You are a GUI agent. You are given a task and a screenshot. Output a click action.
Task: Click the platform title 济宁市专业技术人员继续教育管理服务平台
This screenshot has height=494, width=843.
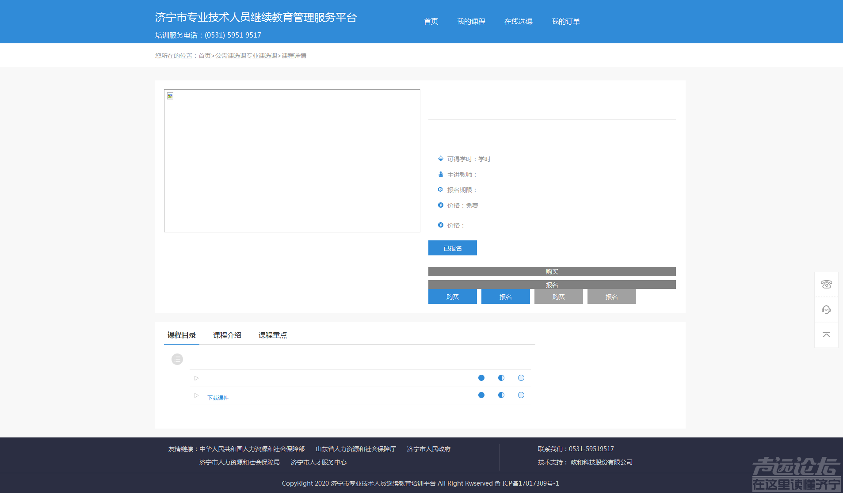point(256,17)
